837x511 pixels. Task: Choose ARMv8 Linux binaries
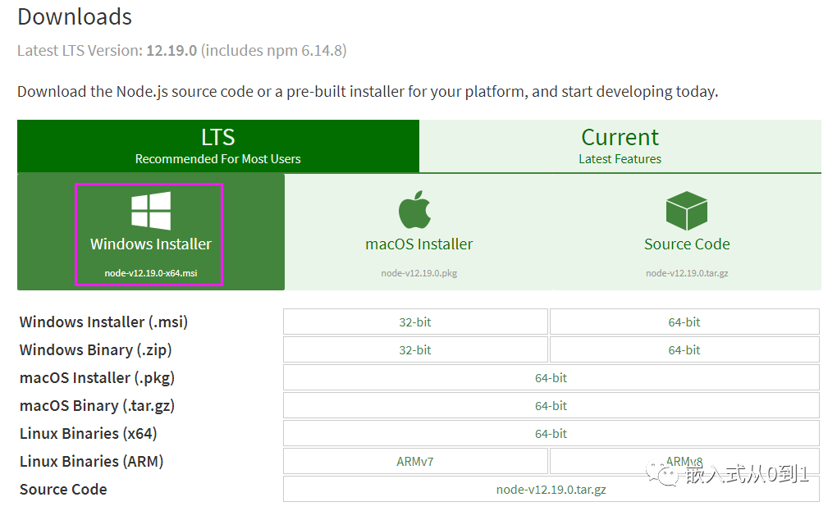coord(684,462)
